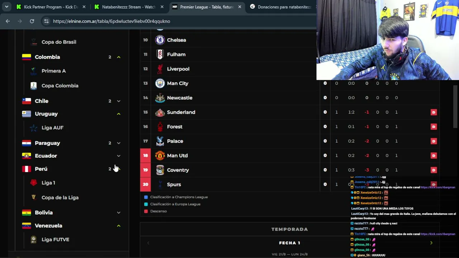This screenshot has height=258, width=459.
Task: Click the -3 goal difference for Coventry
Action: pyautogui.click(x=366, y=170)
